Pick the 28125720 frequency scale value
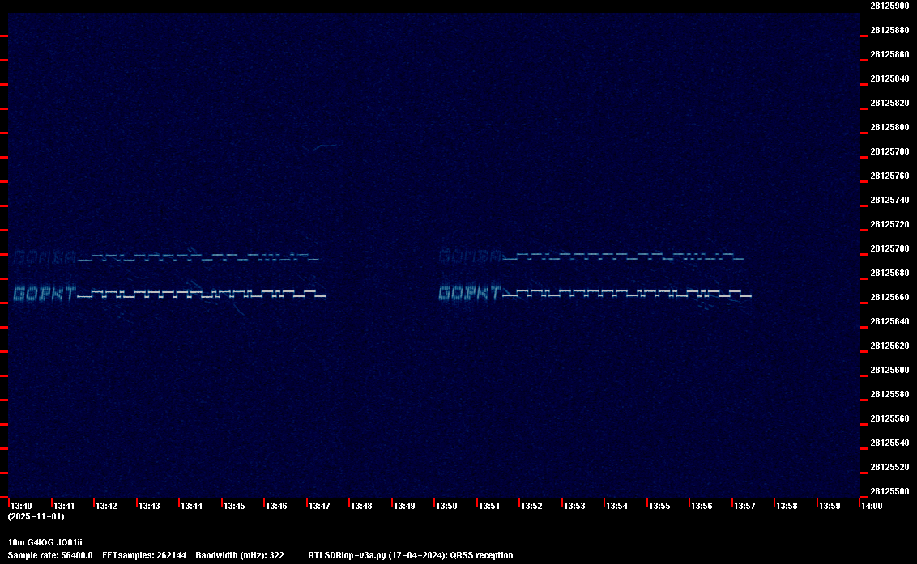 click(x=890, y=224)
